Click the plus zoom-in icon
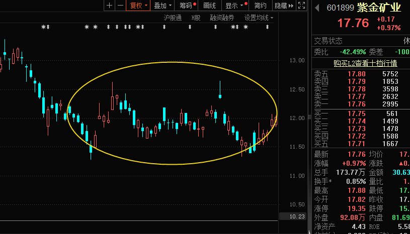The image size is (410, 234). coord(110,6)
